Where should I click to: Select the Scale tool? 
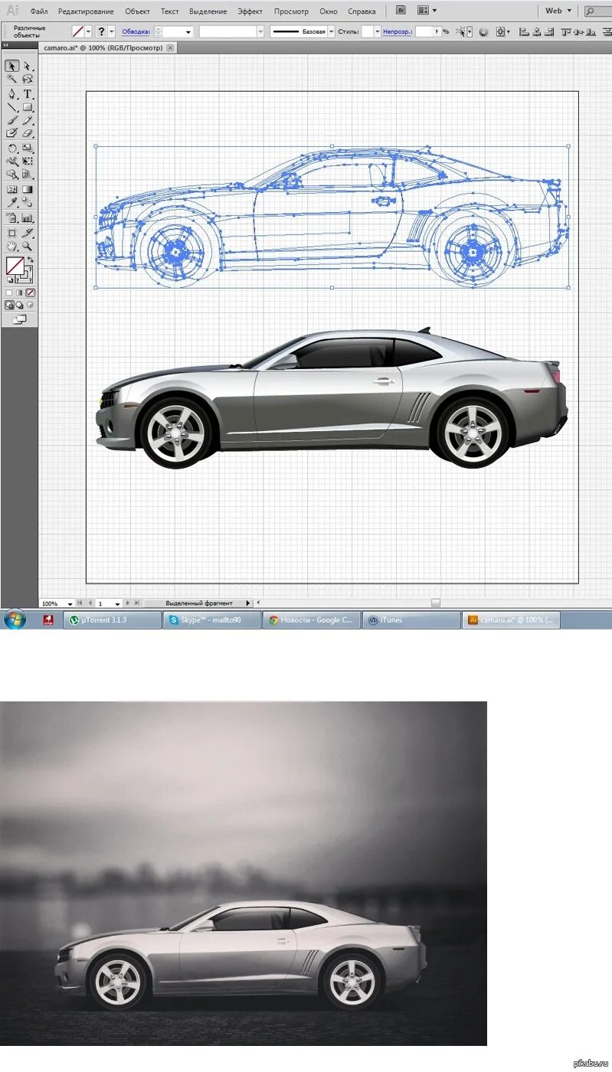28,149
